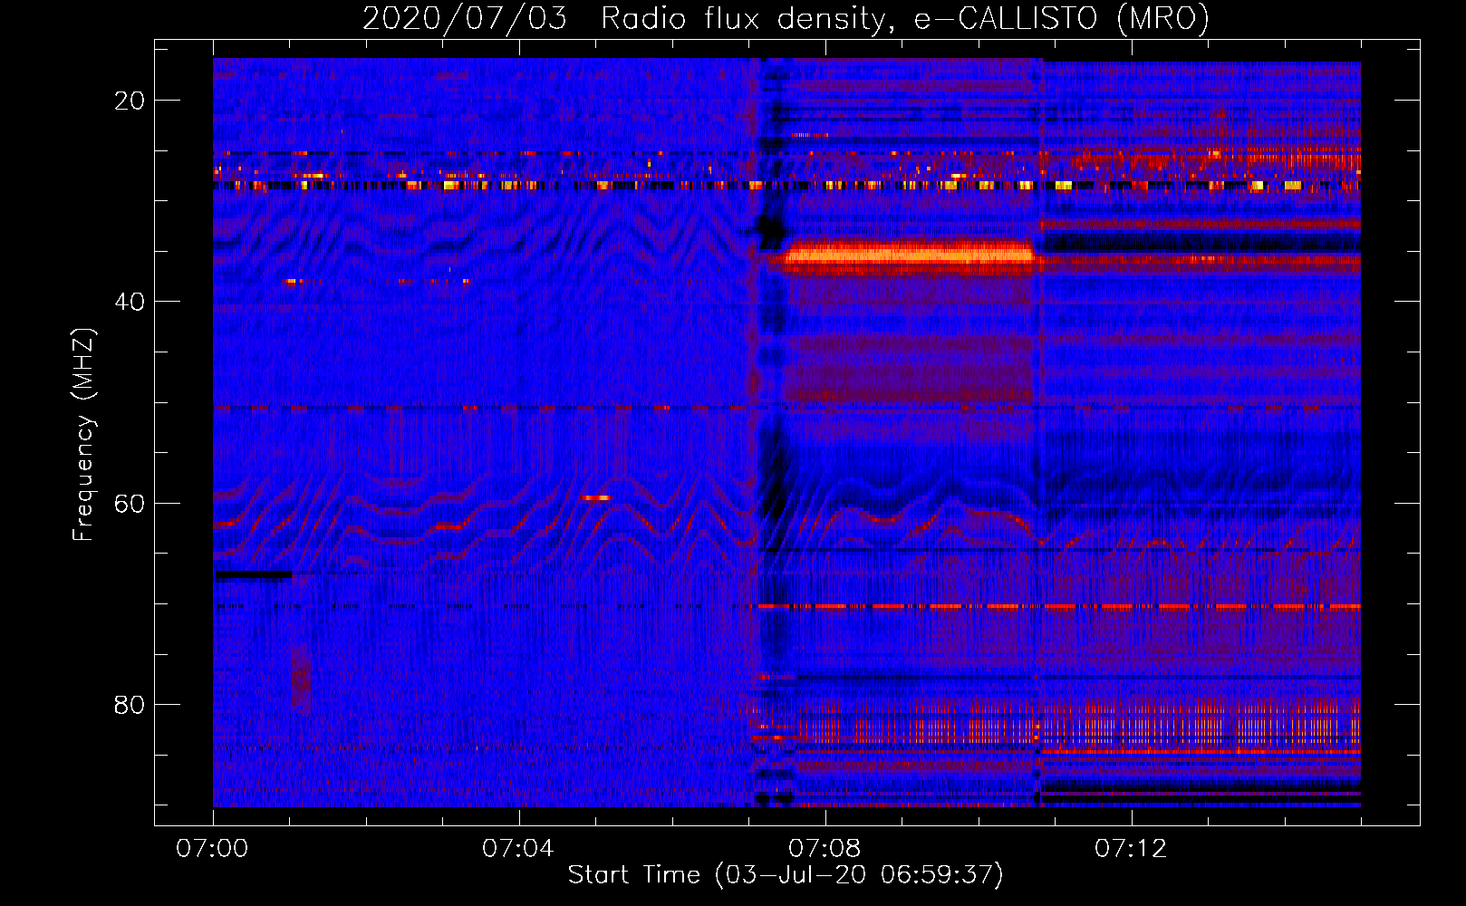The width and height of the screenshot is (1466, 906).
Task: Click the black bar segment near 67 MHz at 07:00
Action: (x=253, y=574)
